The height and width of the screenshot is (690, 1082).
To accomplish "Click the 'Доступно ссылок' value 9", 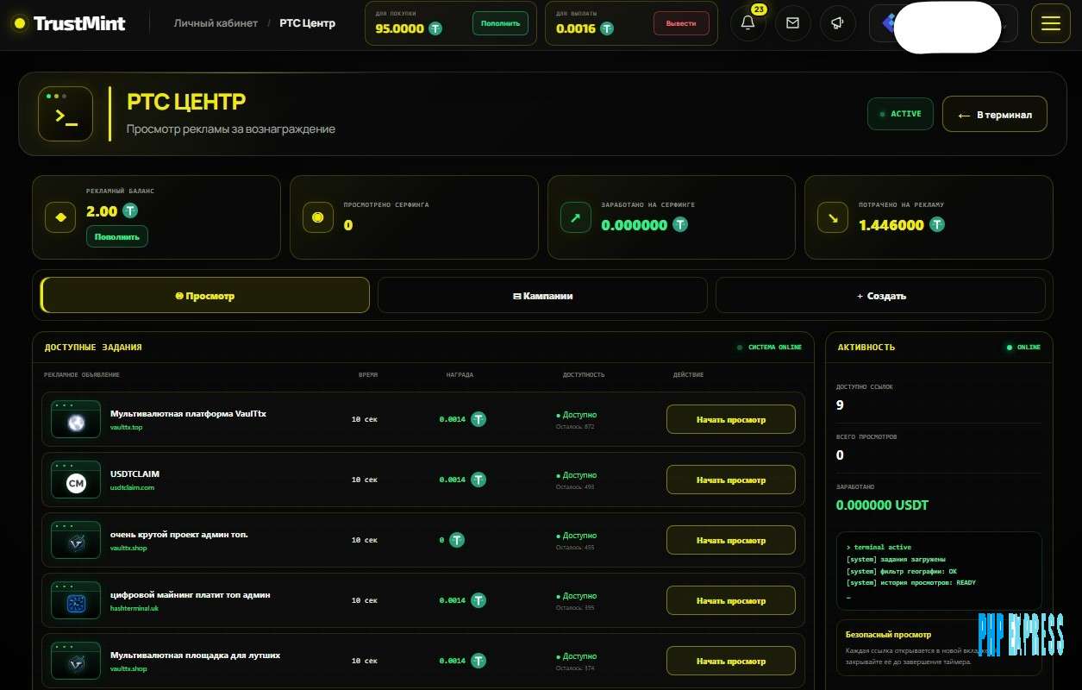I will pos(841,405).
